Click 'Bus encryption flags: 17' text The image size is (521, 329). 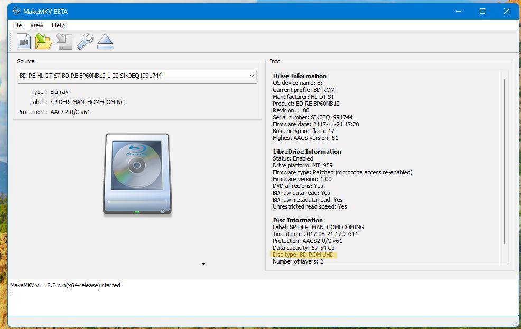(x=303, y=131)
